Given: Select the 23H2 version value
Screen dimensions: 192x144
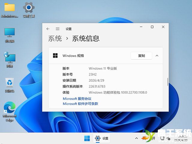Looking at the screenshot, I should 93,74.
